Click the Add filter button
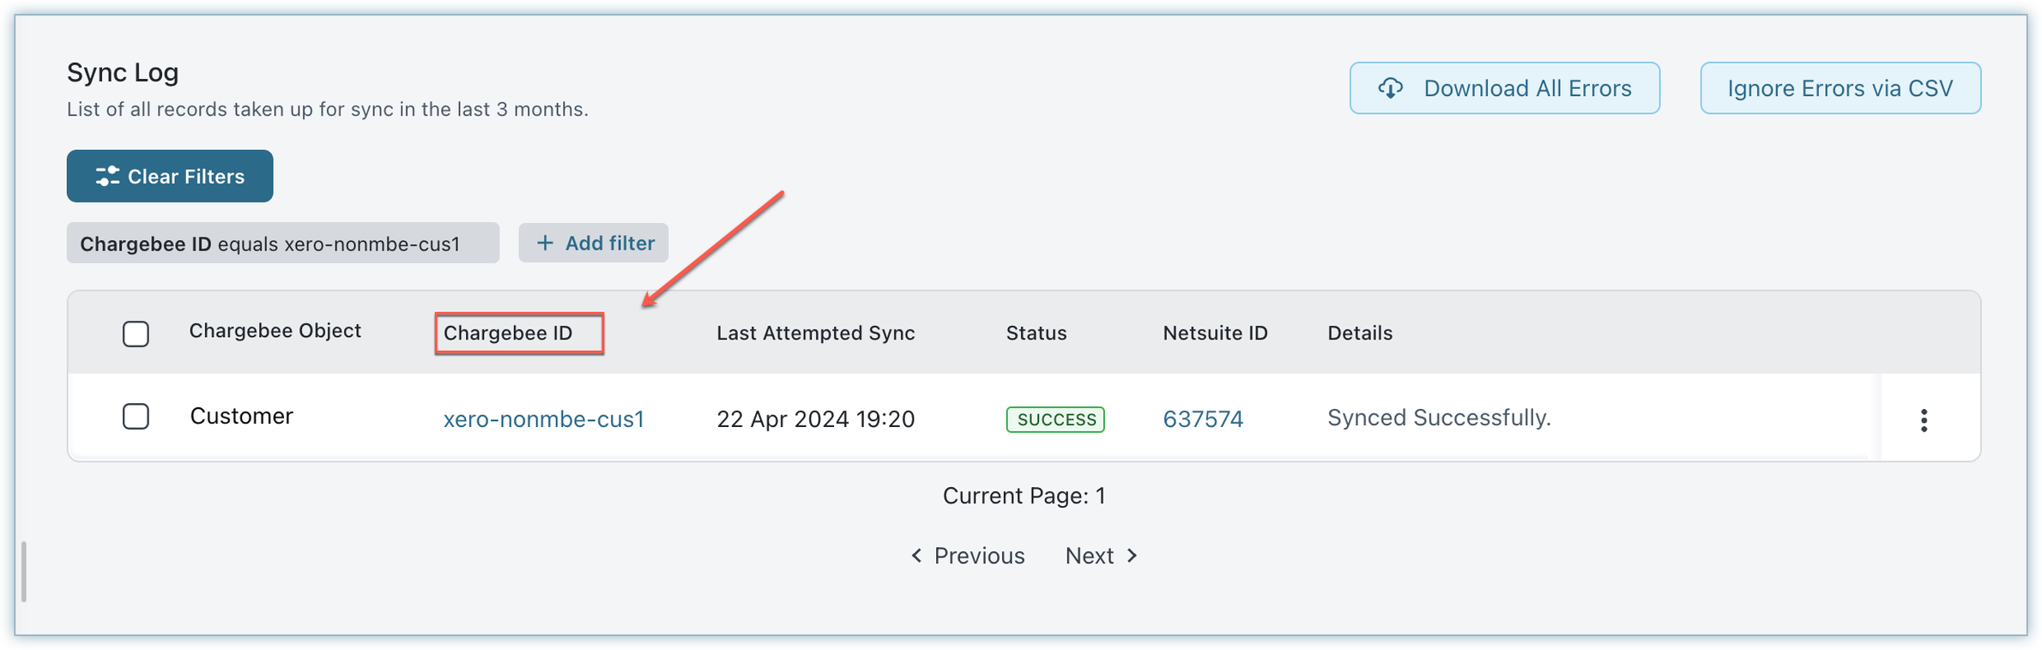 pos(594,244)
